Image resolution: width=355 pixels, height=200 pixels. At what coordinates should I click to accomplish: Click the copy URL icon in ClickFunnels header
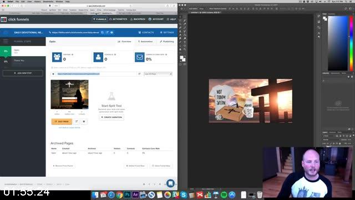click(102, 32)
